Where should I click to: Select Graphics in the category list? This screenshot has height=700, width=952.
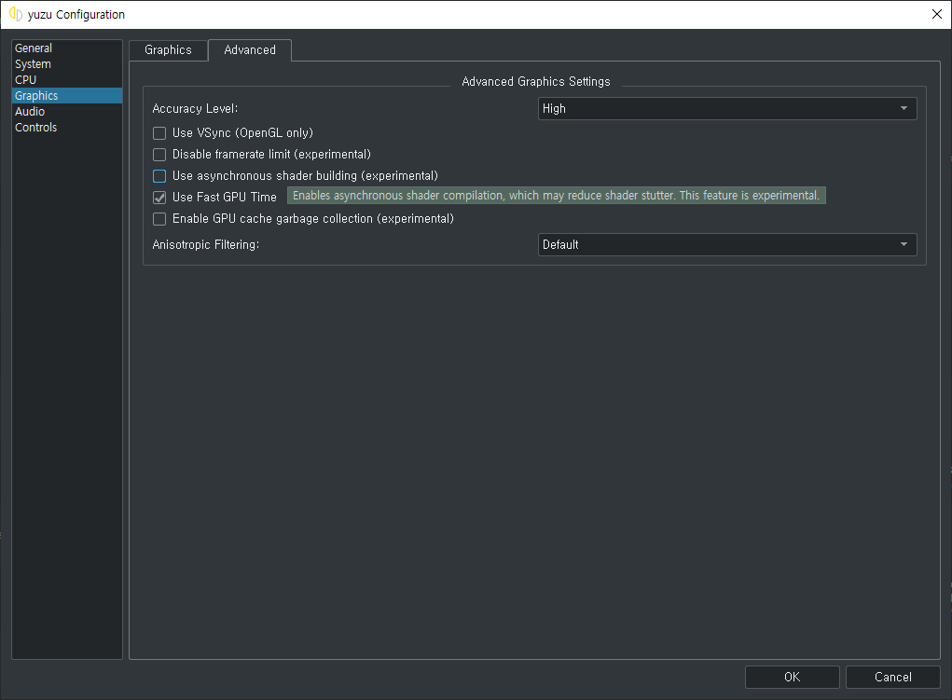67,95
